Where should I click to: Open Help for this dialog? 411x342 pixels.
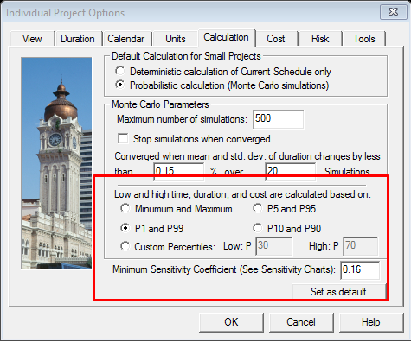point(371,322)
